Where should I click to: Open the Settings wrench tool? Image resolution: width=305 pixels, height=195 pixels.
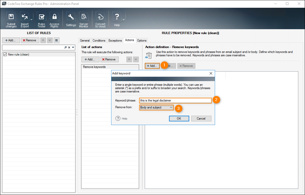tap(71, 19)
